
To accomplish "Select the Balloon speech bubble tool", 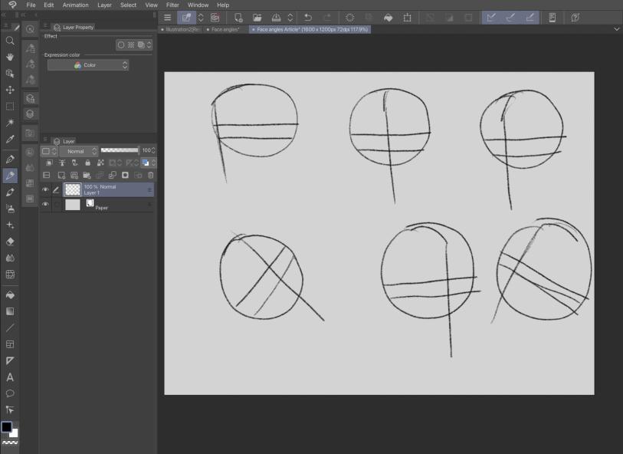I will pos(10,394).
